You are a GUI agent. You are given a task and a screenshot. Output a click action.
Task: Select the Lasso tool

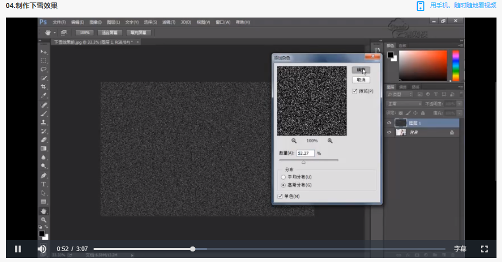point(44,69)
